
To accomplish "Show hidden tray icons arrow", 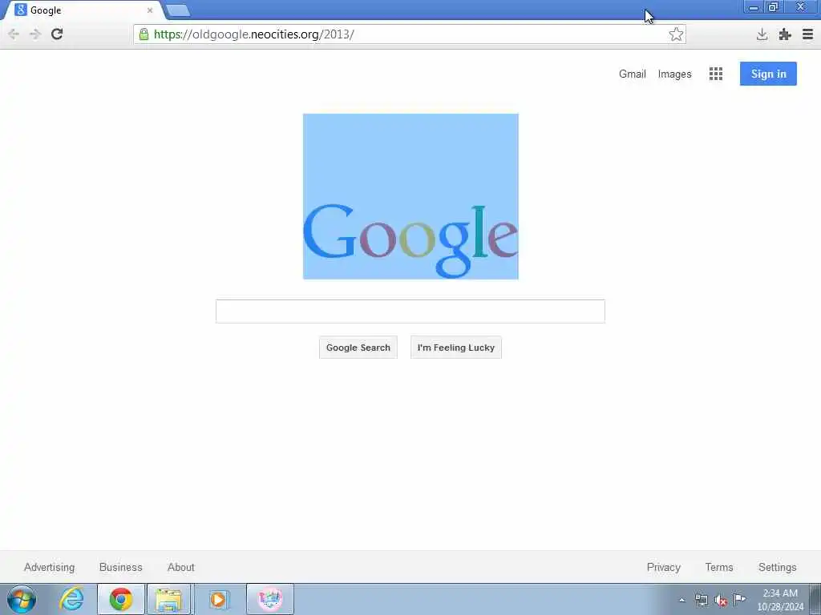I will click(x=681, y=600).
